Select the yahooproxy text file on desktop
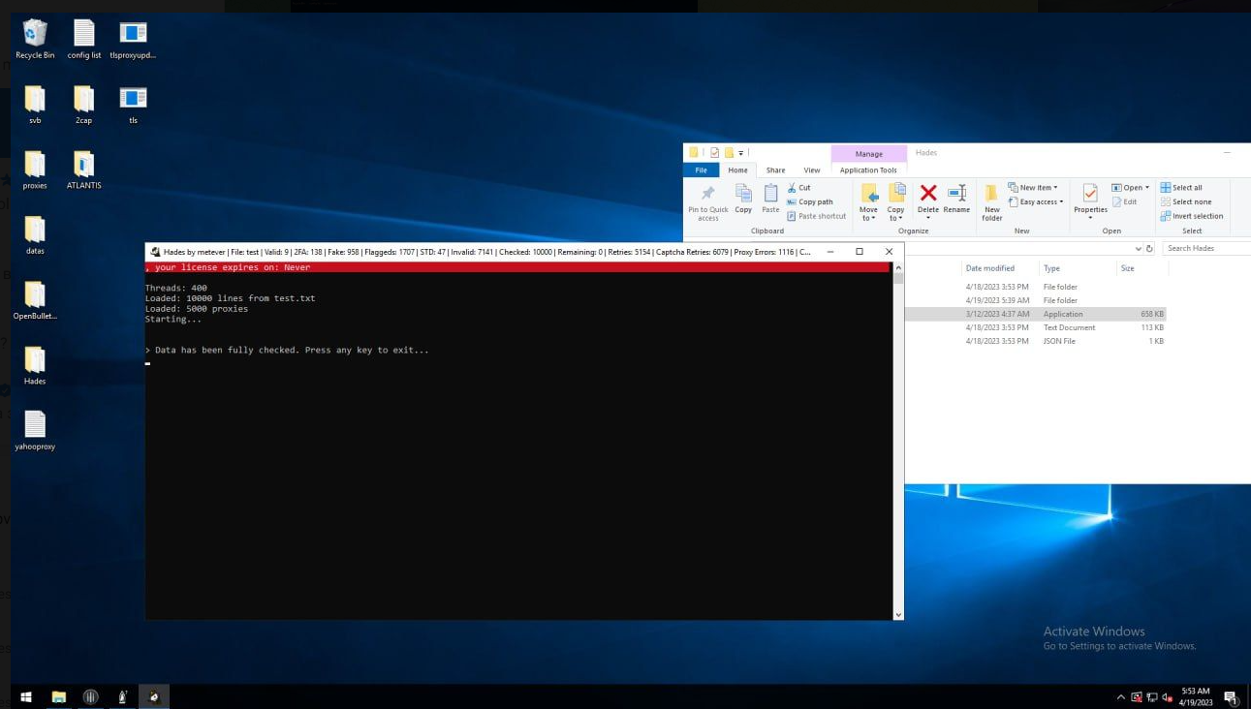1251x709 pixels. point(35,430)
